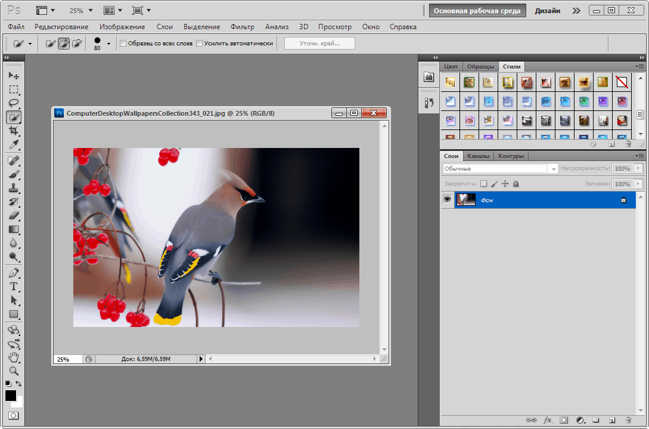
Task: Add layer mask at Layers panel bottom
Action: (564, 420)
